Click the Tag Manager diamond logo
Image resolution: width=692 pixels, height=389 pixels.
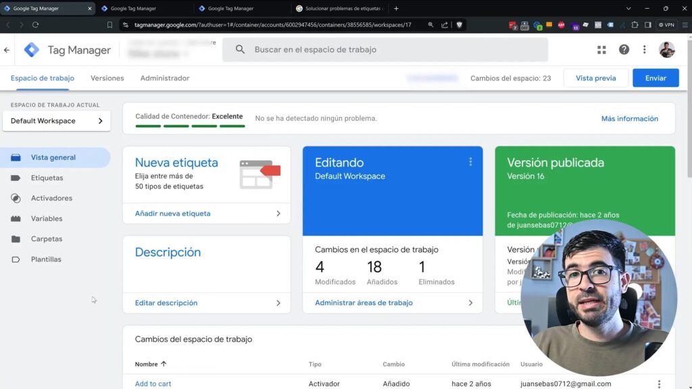(x=31, y=50)
